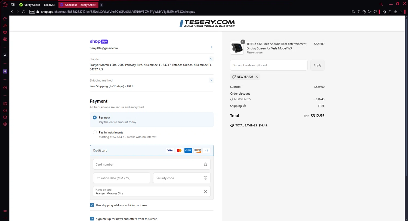Click the padlock site security icon
The height and width of the screenshot is (221, 408).
tap(38, 12)
